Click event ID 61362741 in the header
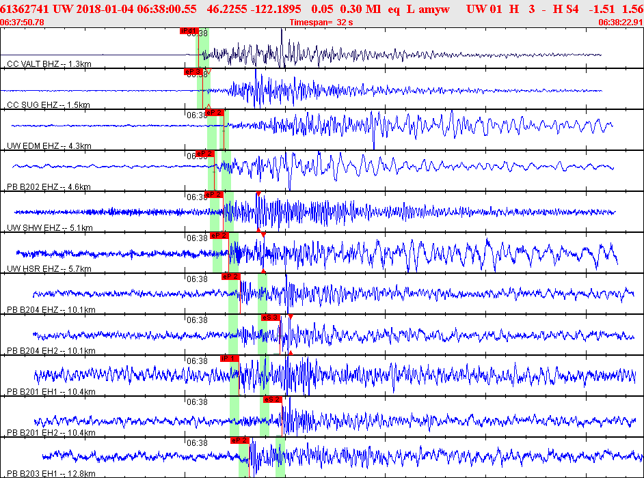The height and width of the screenshot is (478, 644). coord(25,8)
